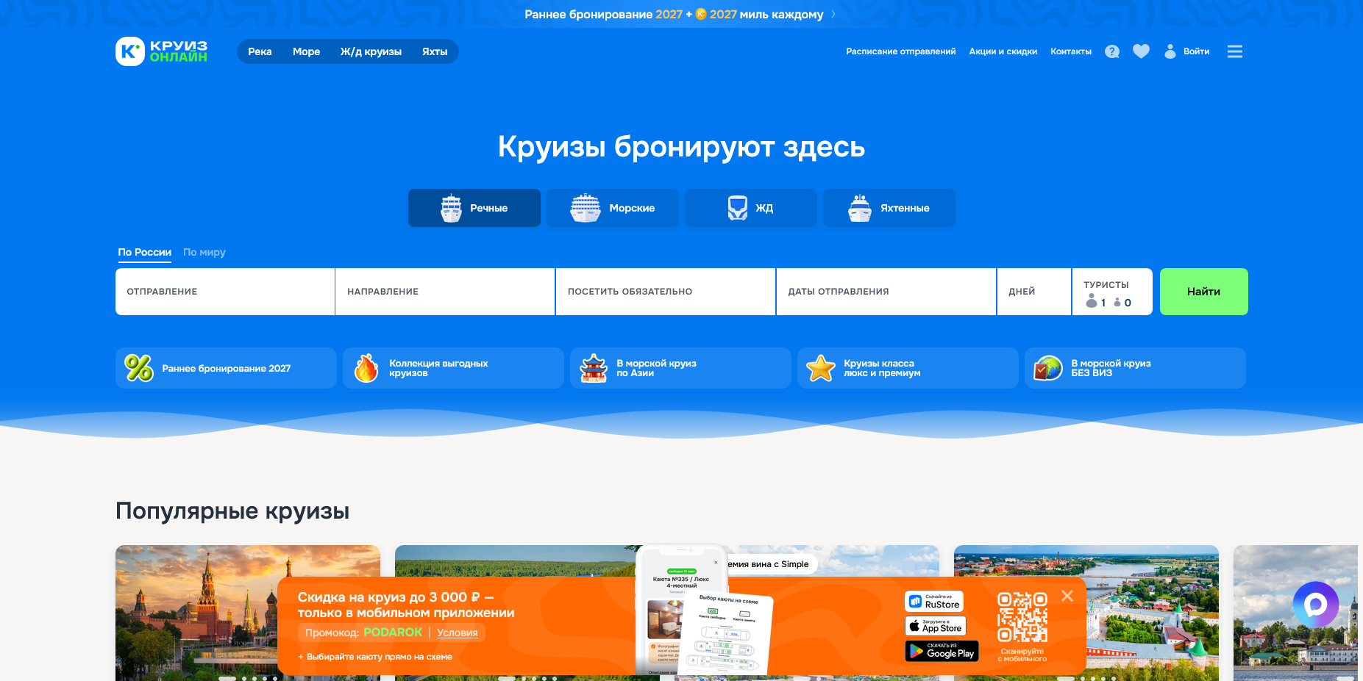The height and width of the screenshot is (681, 1363).
Task: Open the Посетить обязательно field
Action: click(666, 292)
